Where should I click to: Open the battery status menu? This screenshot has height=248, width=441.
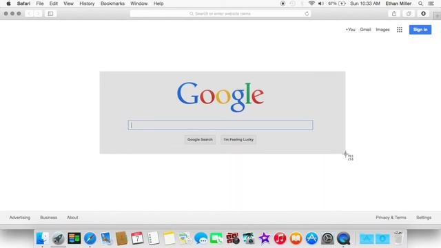click(337, 3)
